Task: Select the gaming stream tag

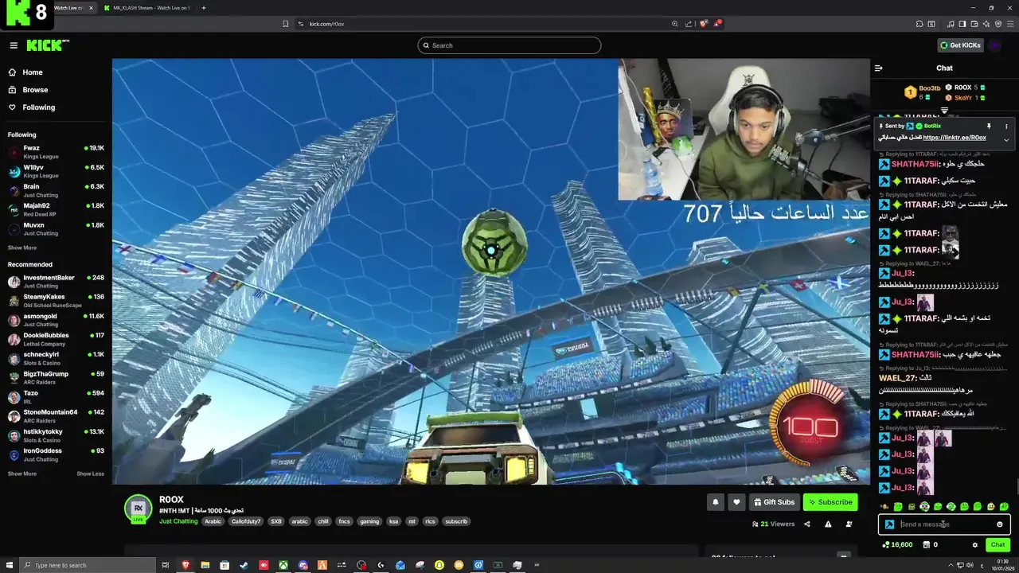Action: 369,521
